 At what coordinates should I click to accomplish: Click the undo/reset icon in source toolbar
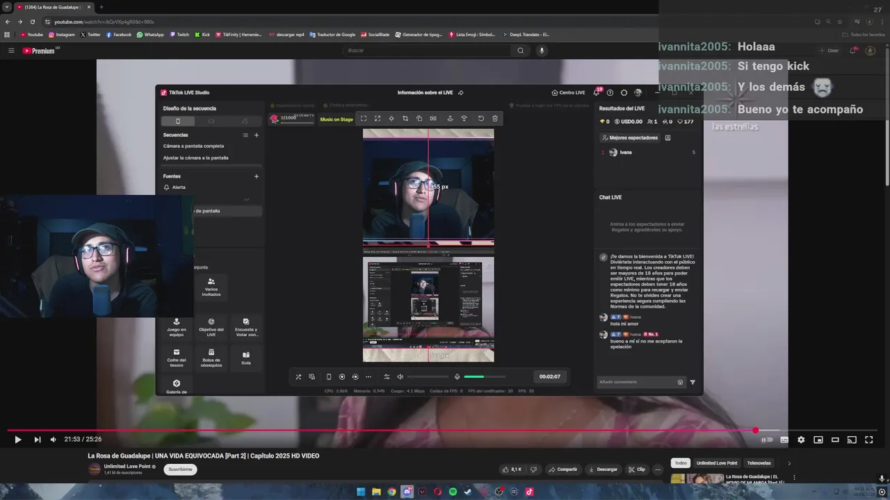pos(480,119)
